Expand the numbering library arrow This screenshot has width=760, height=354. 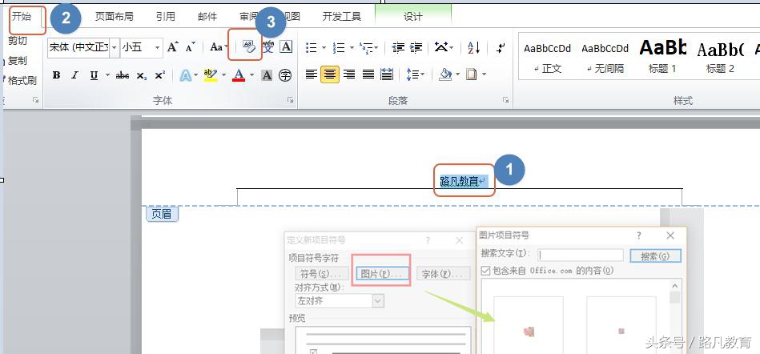pyautogui.click(x=352, y=47)
